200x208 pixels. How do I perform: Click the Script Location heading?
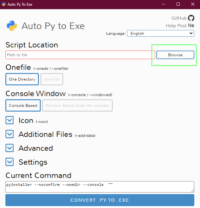[x=32, y=45]
